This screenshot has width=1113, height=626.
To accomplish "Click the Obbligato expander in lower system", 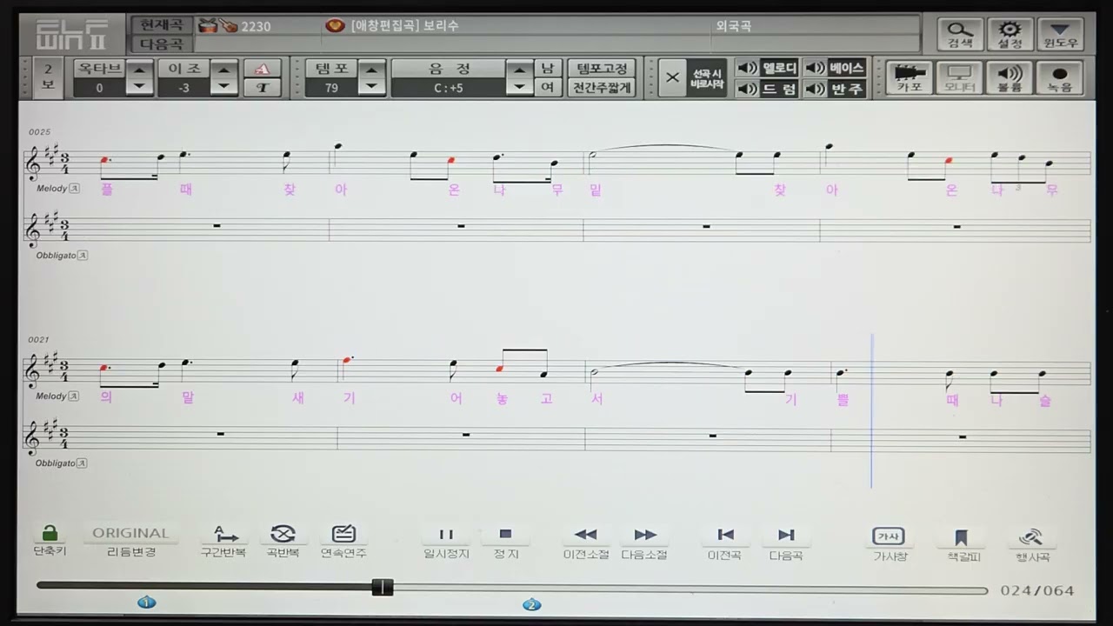I will pos(83,463).
